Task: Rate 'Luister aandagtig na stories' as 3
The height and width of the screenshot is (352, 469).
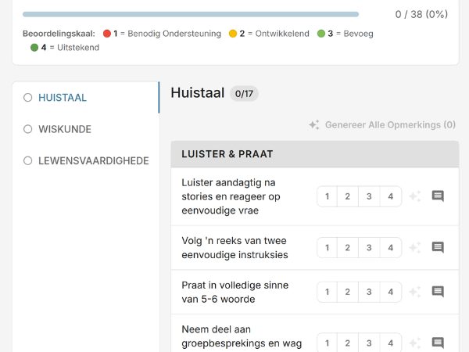Action: [369, 196]
